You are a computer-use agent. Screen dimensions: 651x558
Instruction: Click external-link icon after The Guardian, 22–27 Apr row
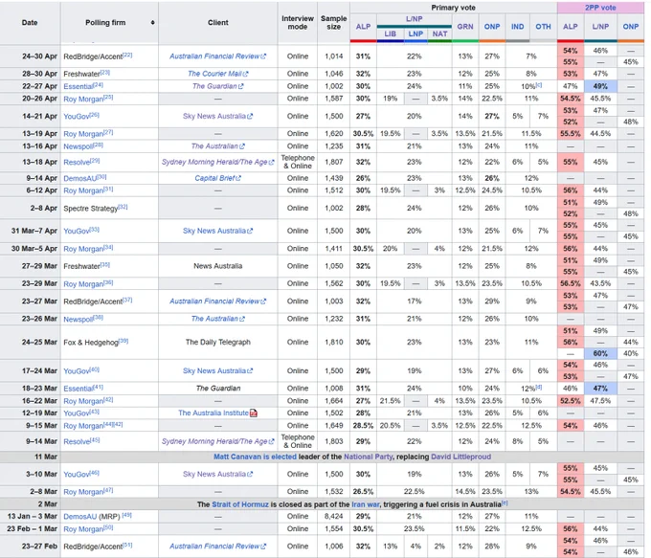(x=241, y=86)
